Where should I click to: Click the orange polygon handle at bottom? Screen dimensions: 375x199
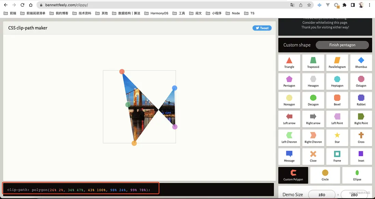tap(134, 143)
